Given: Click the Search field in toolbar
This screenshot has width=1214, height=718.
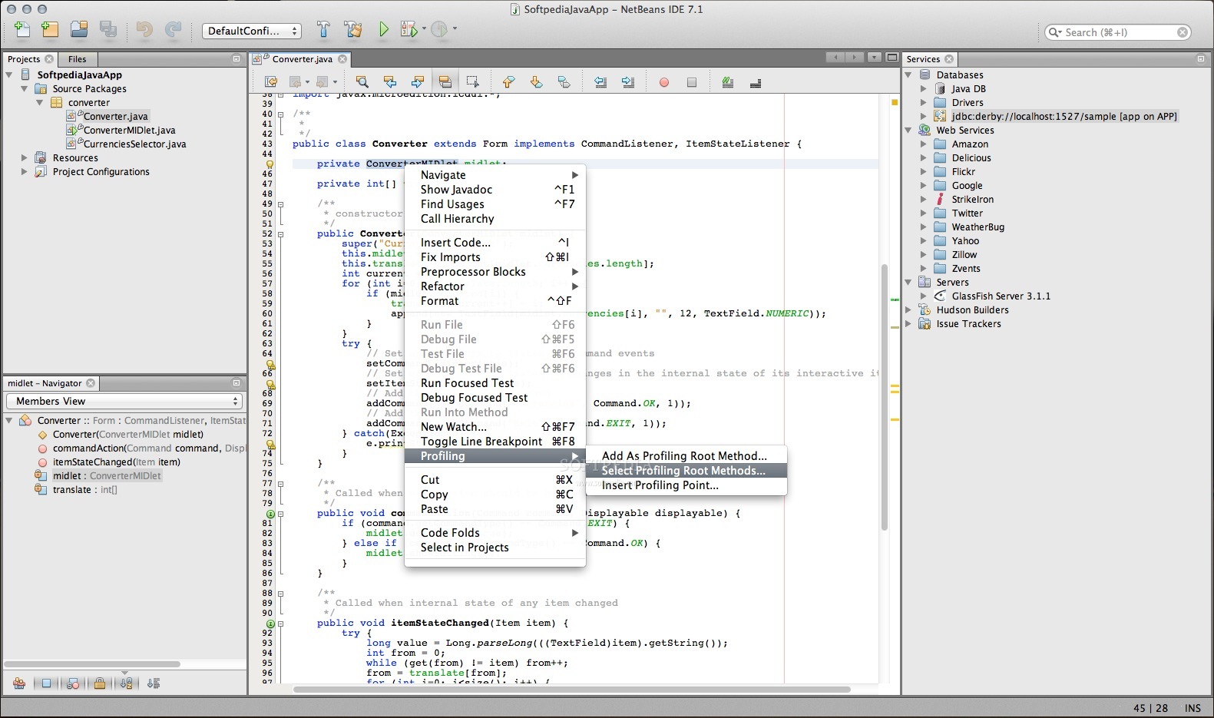Looking at the screenshot, I should point(1118,32).
